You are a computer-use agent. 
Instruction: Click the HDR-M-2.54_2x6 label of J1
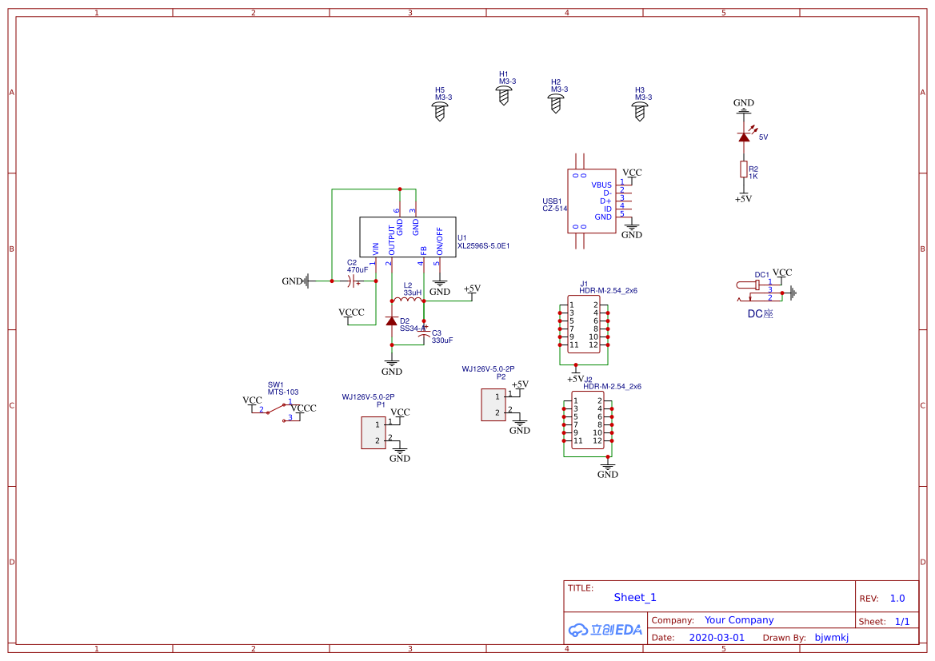coord(608,291)
